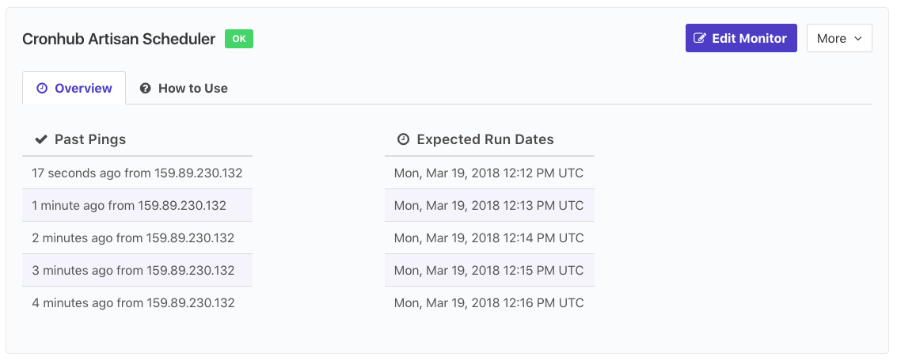The image size is (897, 361).
Task: Select the 12:14 PM UTC run date row
Action: click(488, 237)
